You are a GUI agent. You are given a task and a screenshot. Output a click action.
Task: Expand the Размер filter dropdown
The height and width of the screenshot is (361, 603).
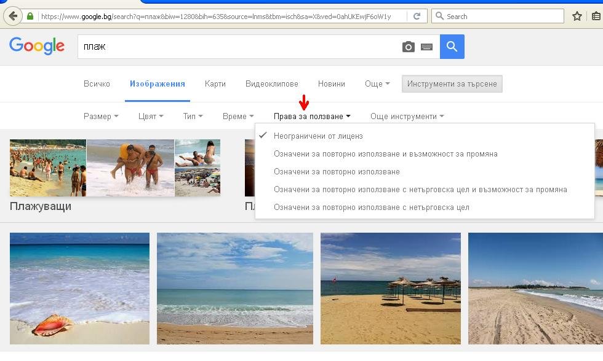click(101, 116)
